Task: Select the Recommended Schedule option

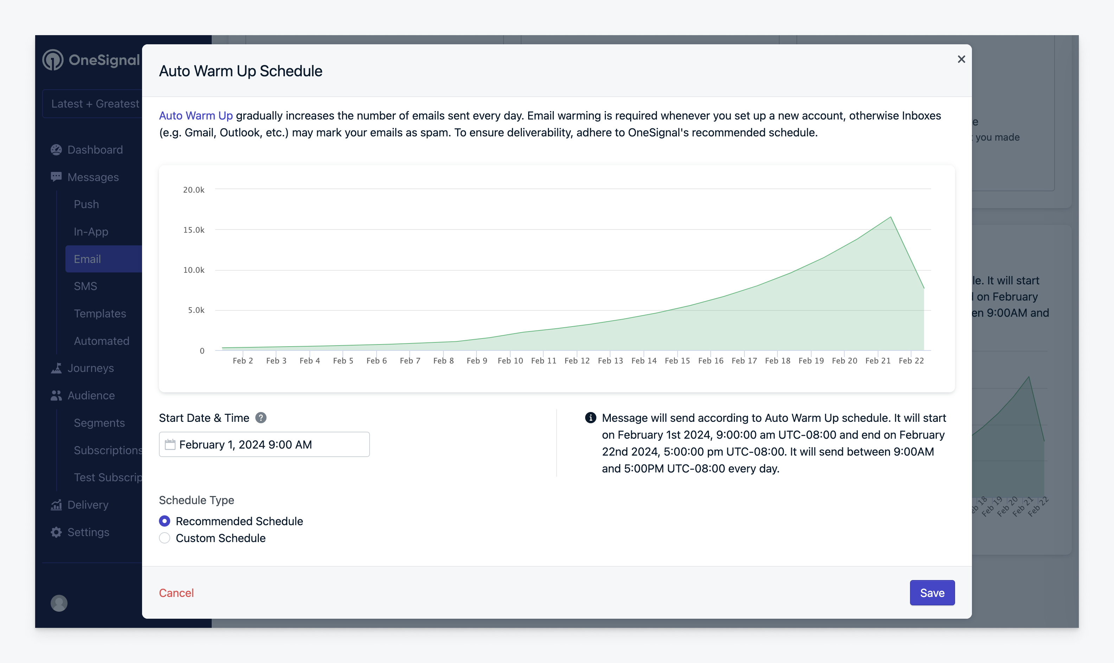Action: [165, 521]
